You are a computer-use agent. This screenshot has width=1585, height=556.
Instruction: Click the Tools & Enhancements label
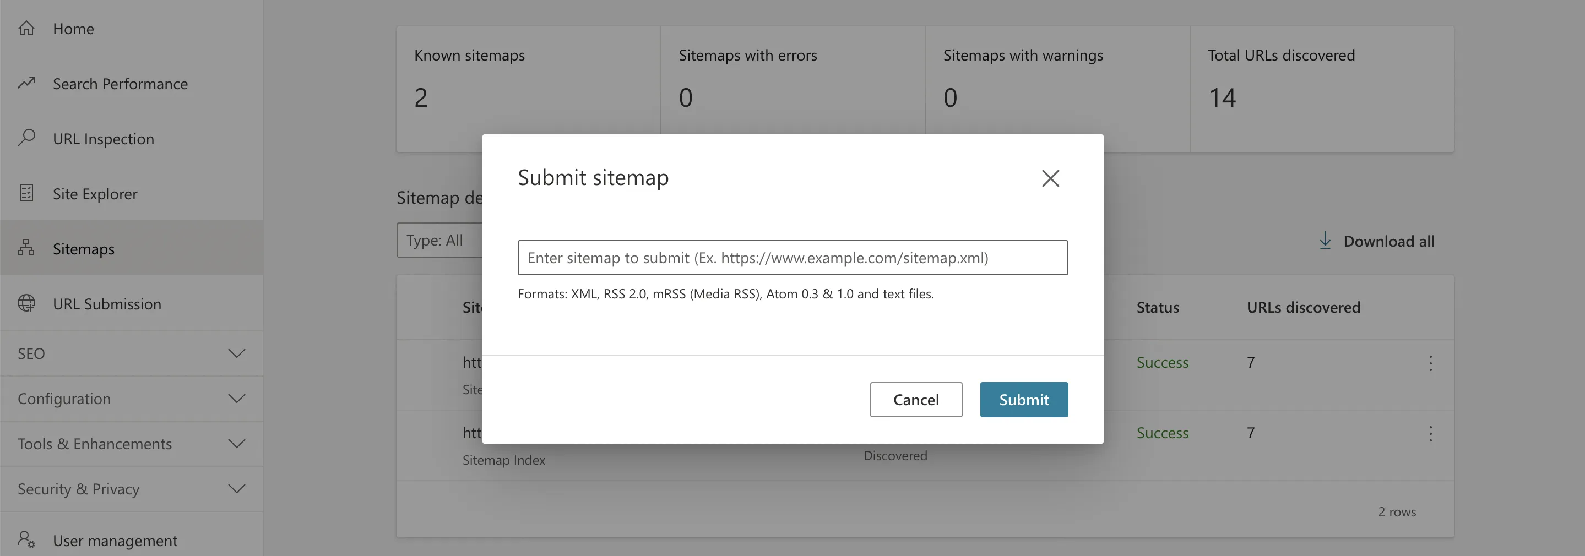coord(95,444)
